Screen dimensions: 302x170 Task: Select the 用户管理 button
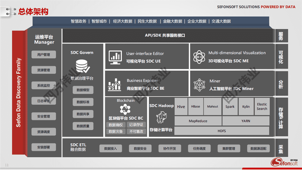pyautogui.click(x=44, y=55)
